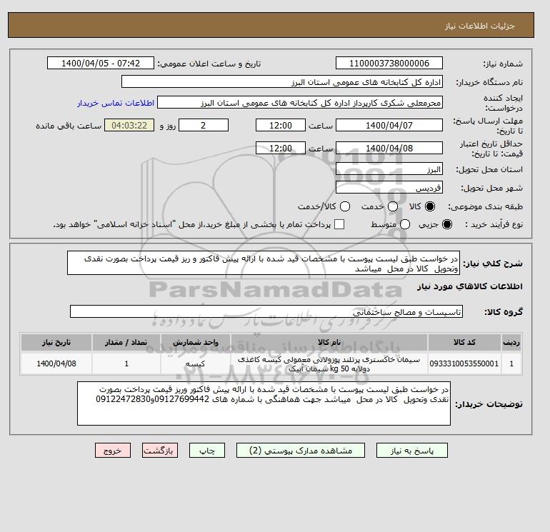
Task: Toggle the اسناد خزانه اسلامی payment checkbox
Action: pyautogui.click(x=339, y=224)
